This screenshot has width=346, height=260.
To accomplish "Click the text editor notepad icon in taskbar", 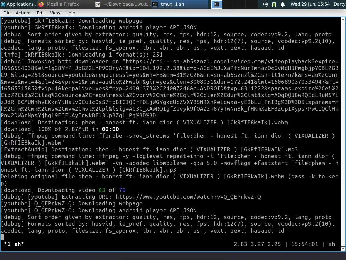I will pos(98,4).
